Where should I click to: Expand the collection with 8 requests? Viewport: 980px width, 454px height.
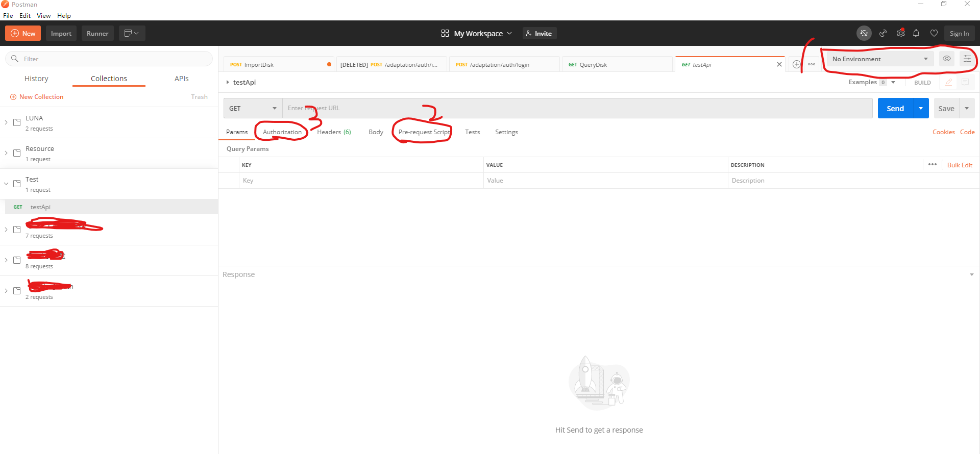[x=6, y=260]
